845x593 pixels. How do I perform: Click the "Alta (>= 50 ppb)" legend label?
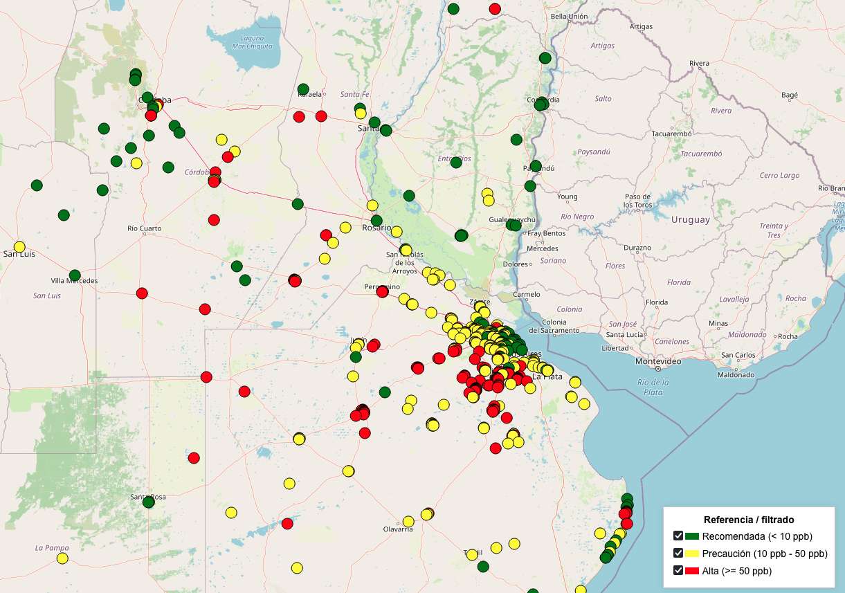(736, 571)
